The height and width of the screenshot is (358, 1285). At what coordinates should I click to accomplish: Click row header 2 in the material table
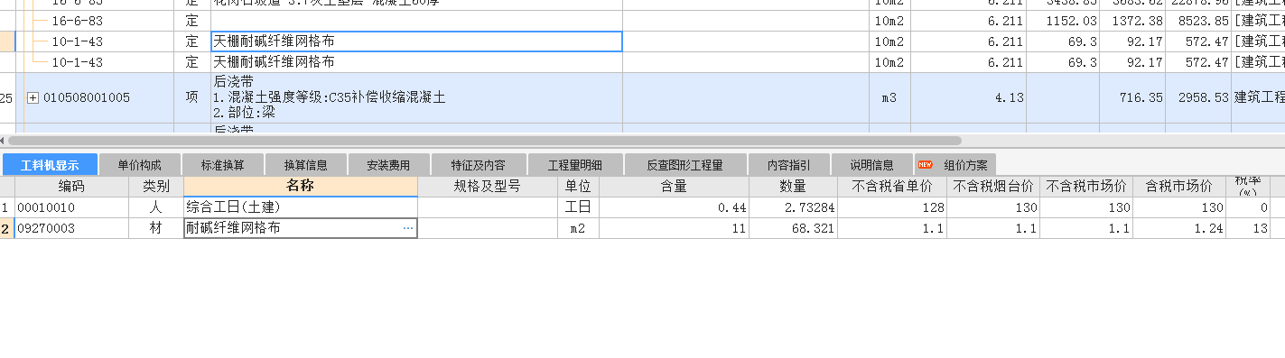click(x=6, y=228)
